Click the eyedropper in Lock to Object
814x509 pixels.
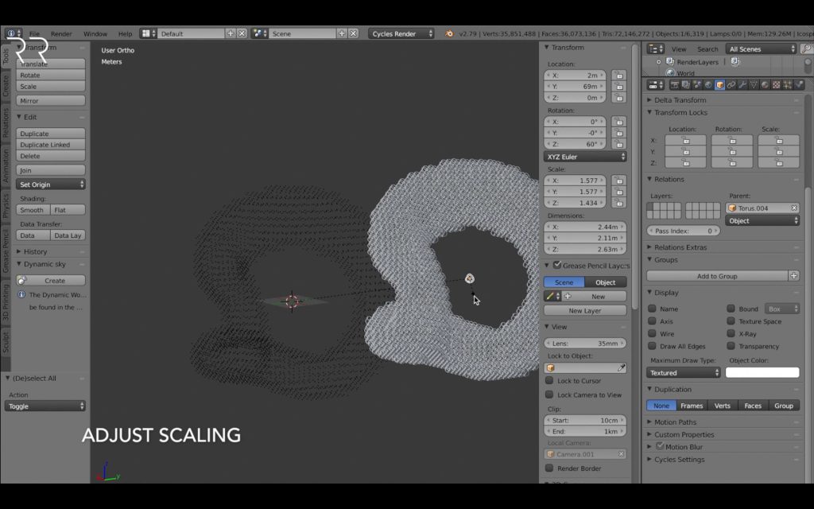pos(621,367)
